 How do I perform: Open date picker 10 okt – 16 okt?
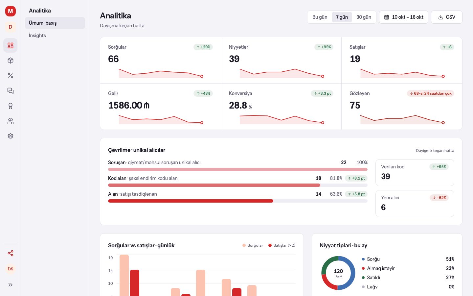(404, 17)
